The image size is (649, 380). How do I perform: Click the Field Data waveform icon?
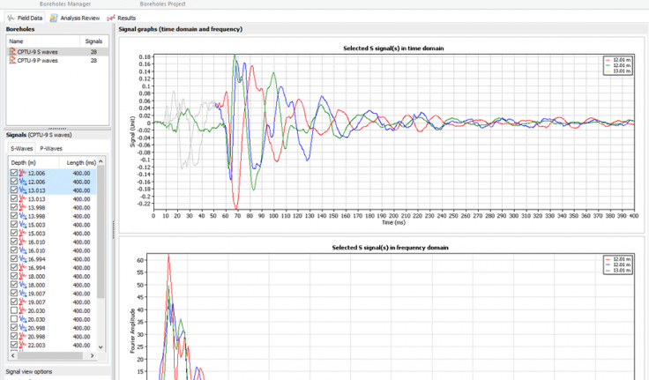(x=11, y=18)
